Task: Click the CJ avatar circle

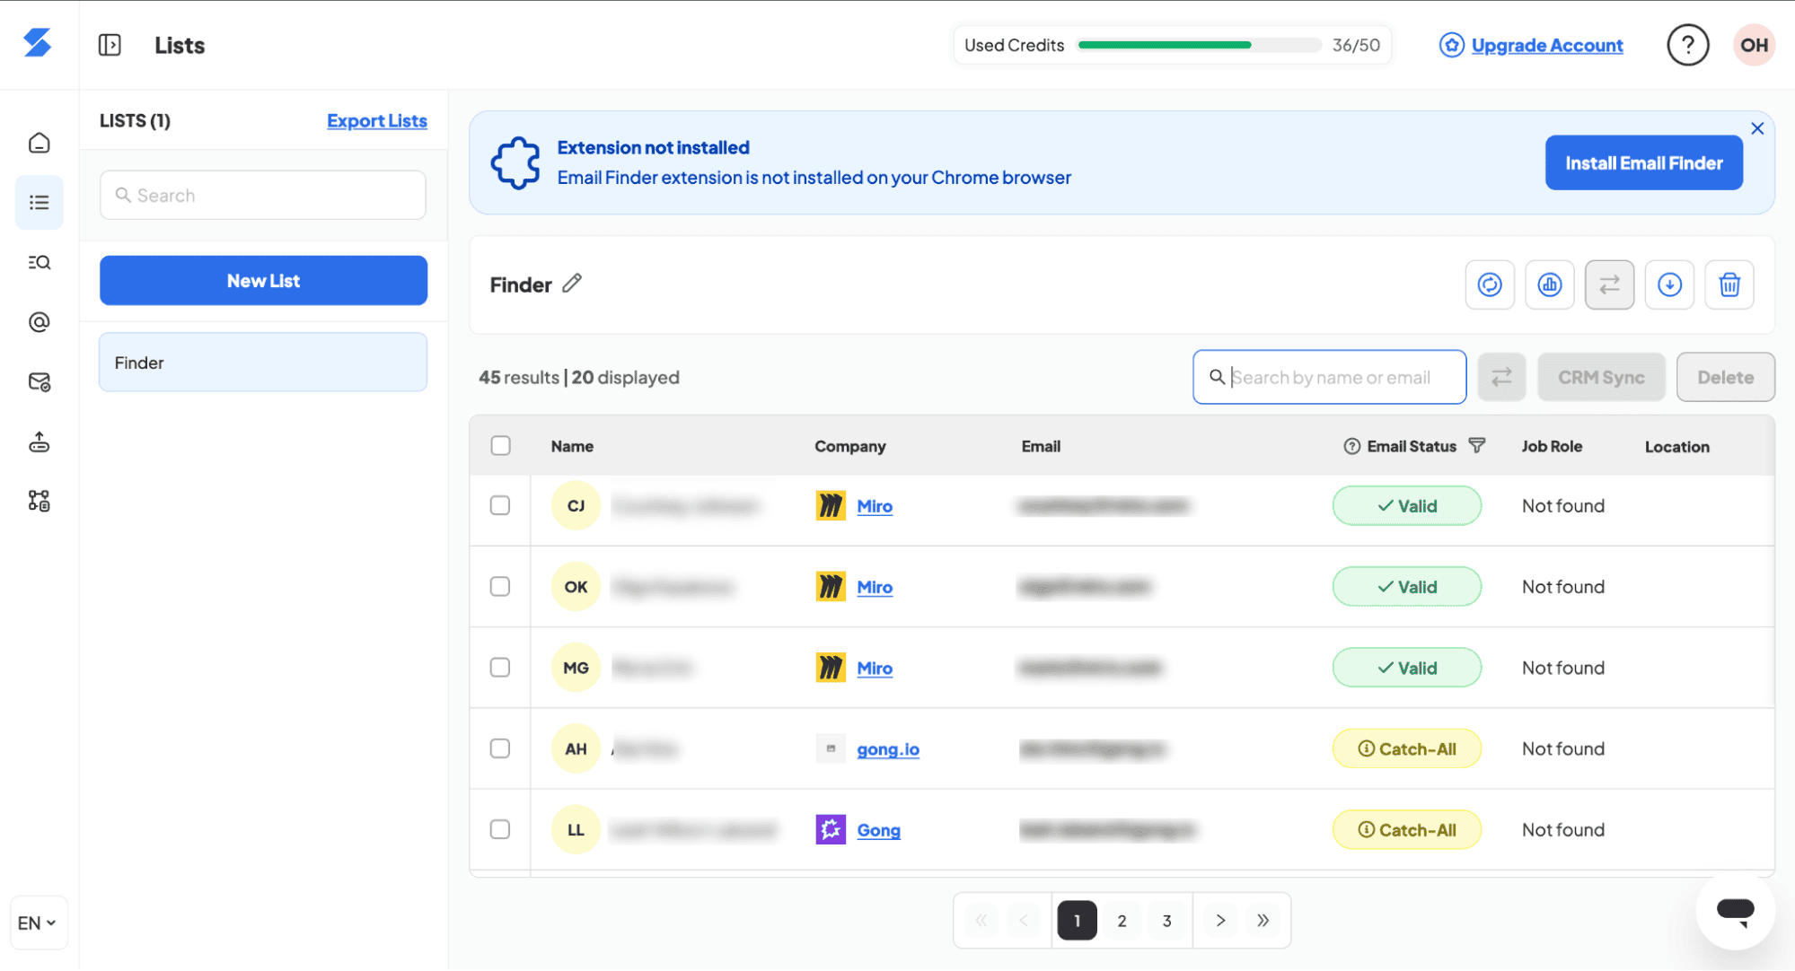Action: tap(576, 505)
